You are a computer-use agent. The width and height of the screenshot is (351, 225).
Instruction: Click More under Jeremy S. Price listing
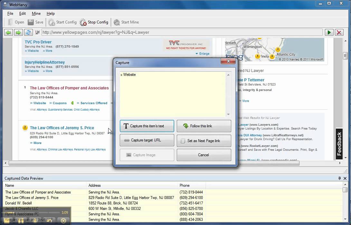pyautogui.click(x=36, y=143)
